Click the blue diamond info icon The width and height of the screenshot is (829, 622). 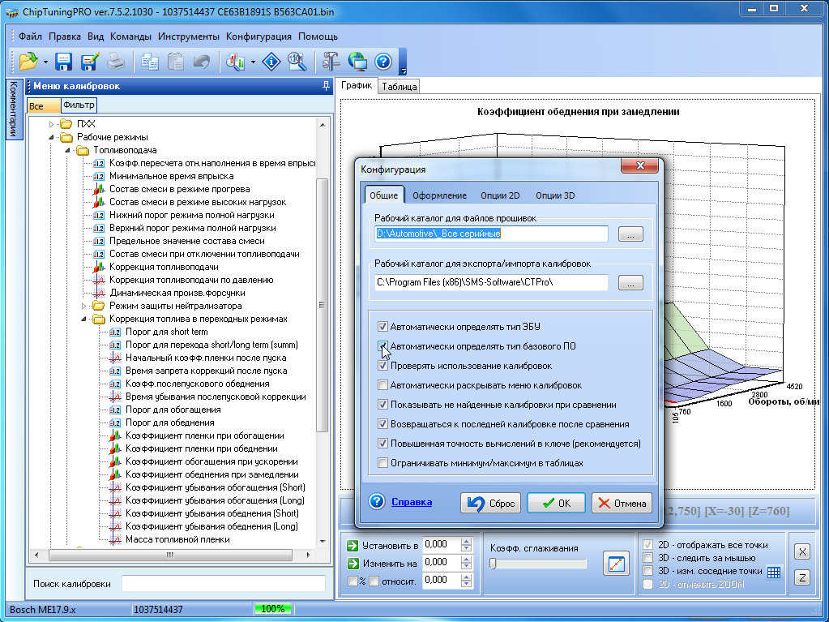coord(271,62)
